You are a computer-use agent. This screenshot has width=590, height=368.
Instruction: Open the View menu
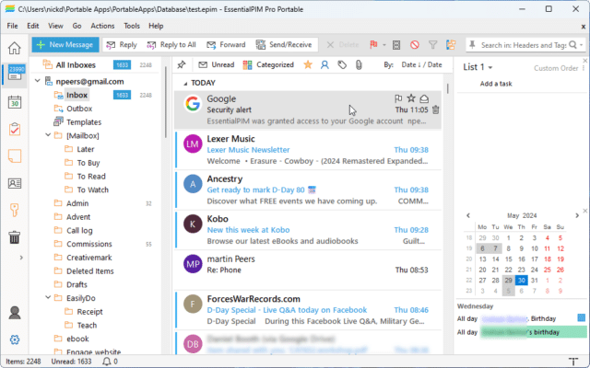(55, 26)
